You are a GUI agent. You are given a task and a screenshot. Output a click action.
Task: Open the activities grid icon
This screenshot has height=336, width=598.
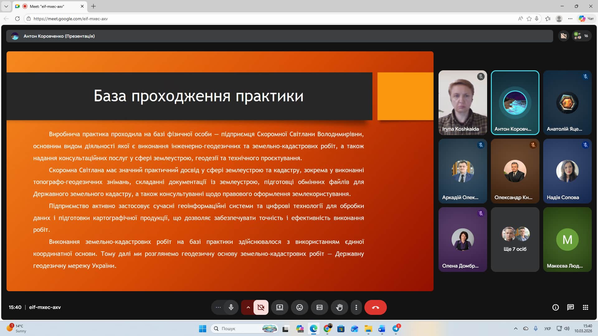click(585, 307)
